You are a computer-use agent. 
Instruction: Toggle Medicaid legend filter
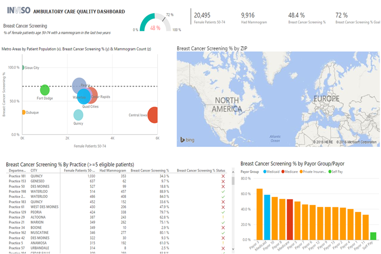(272, 172)
